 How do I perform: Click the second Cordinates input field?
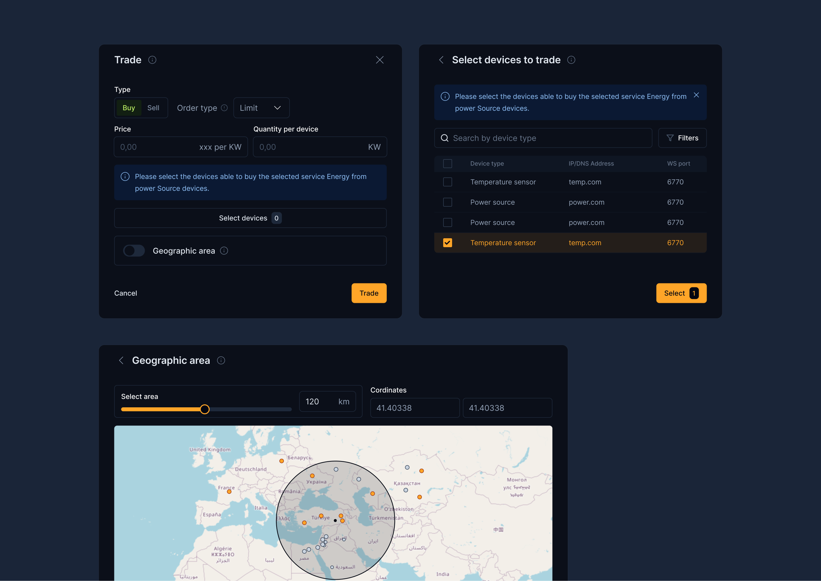click(x=507, y=408)
